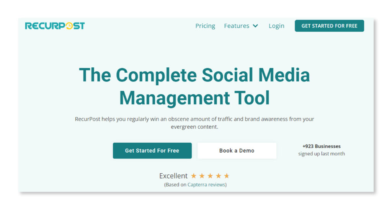
Task: Click the RecurPost logo in the header
Action: pos(55,26)
